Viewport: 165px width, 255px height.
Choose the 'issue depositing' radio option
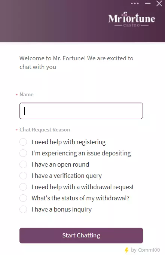[x=23, y=153]
